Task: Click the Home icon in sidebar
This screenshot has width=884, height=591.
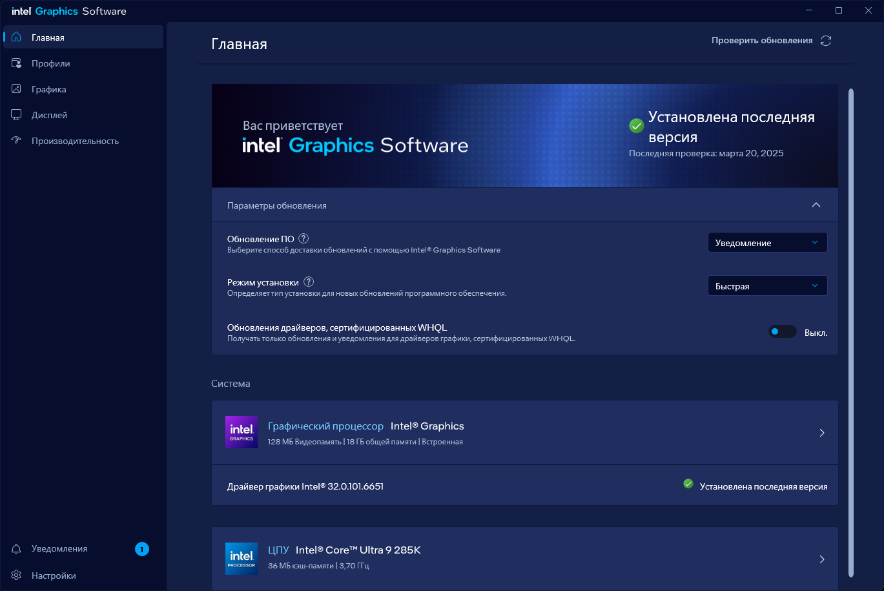Action: 17,37
